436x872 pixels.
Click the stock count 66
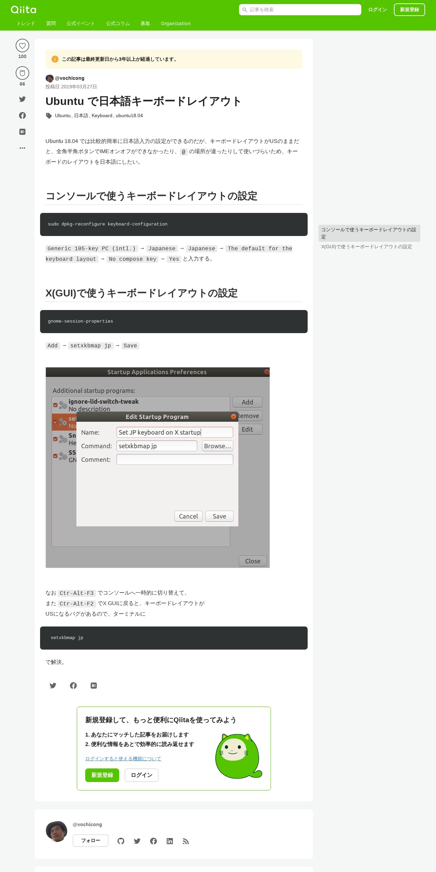tap(22, 84)
